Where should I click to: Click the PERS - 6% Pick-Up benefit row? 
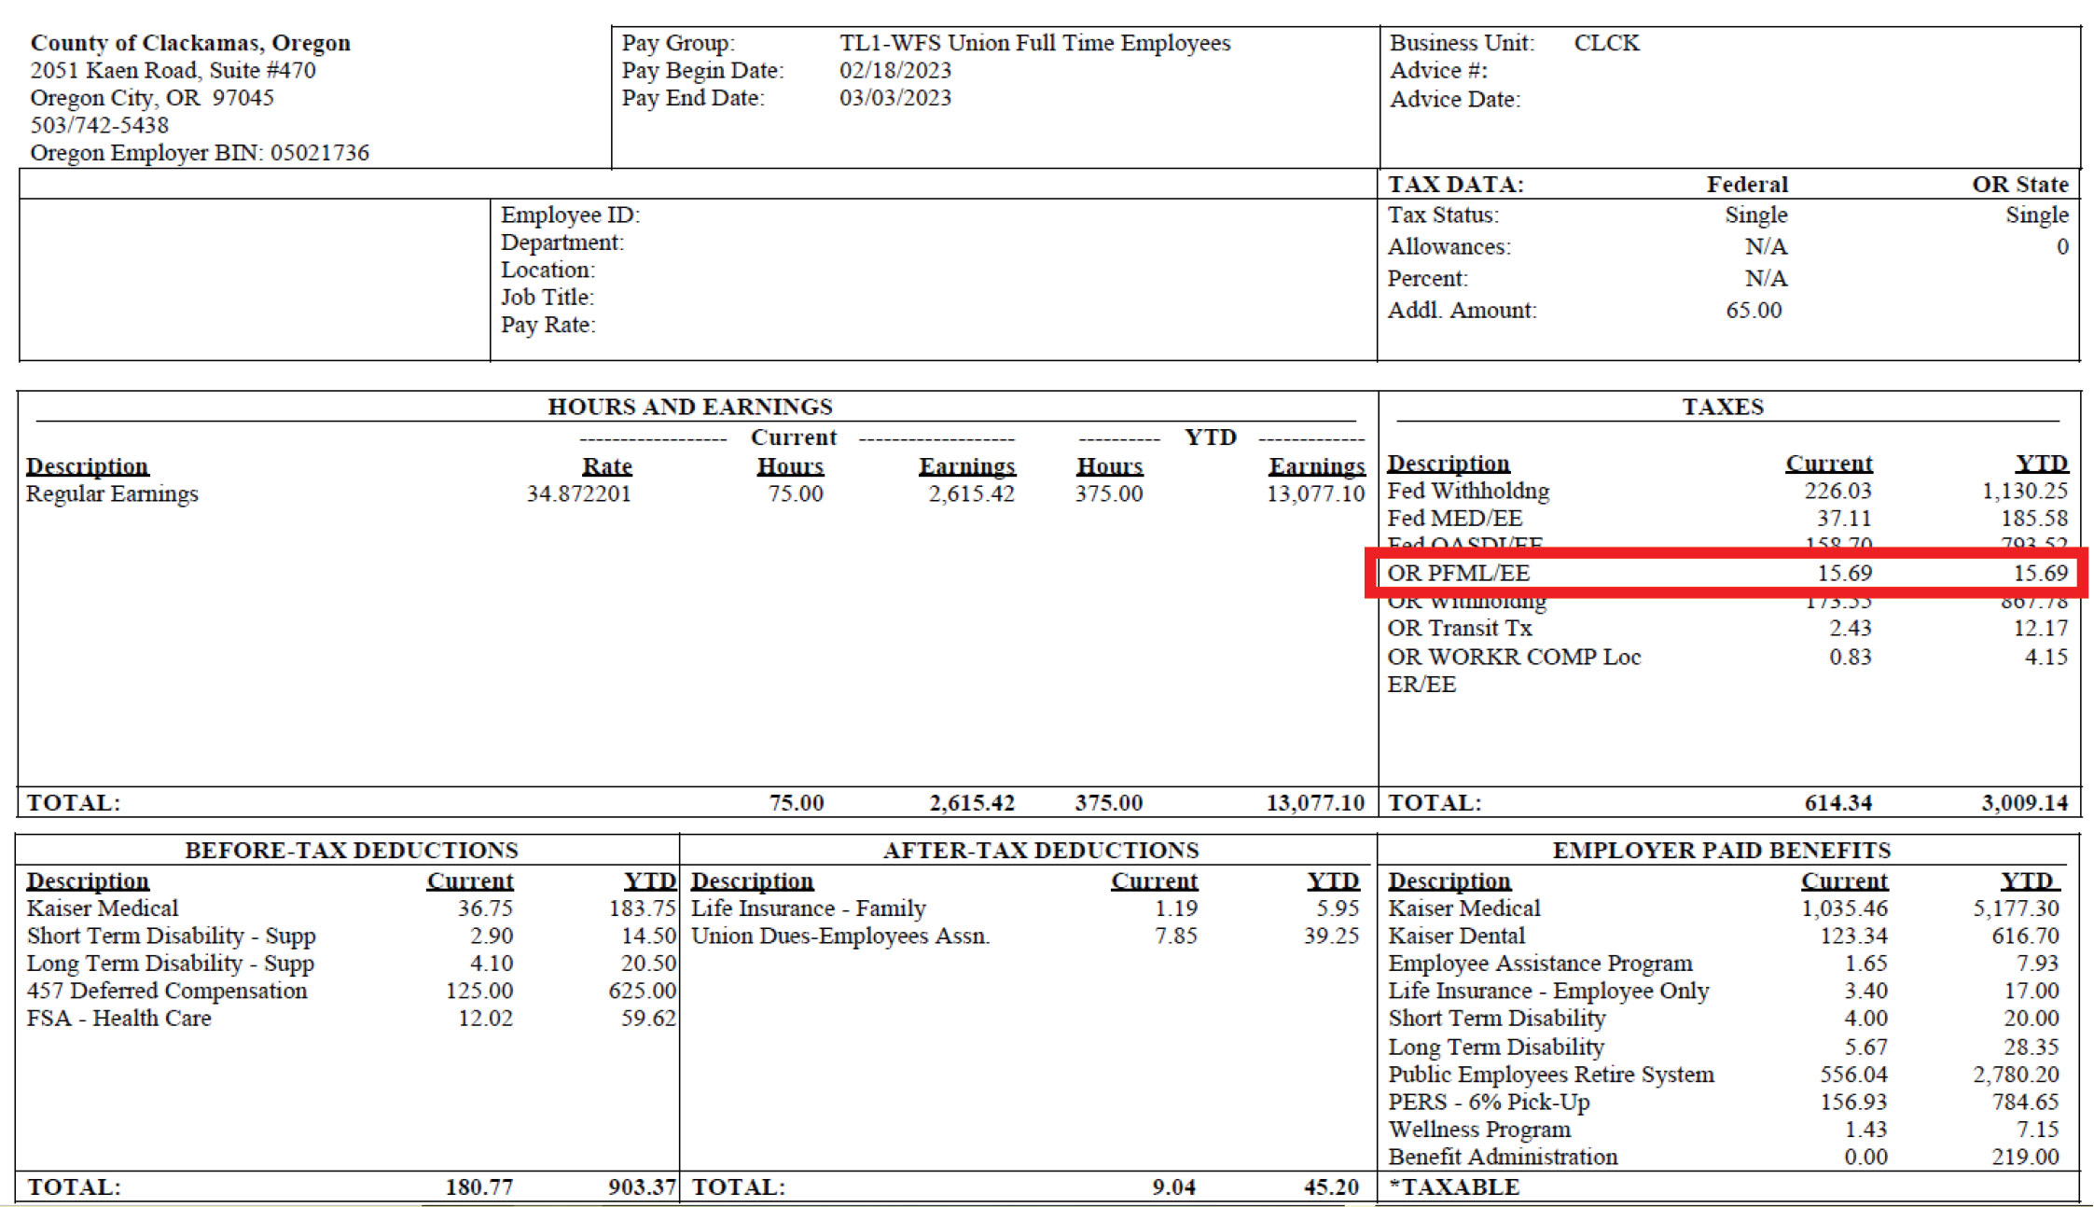[1489, 1102]
